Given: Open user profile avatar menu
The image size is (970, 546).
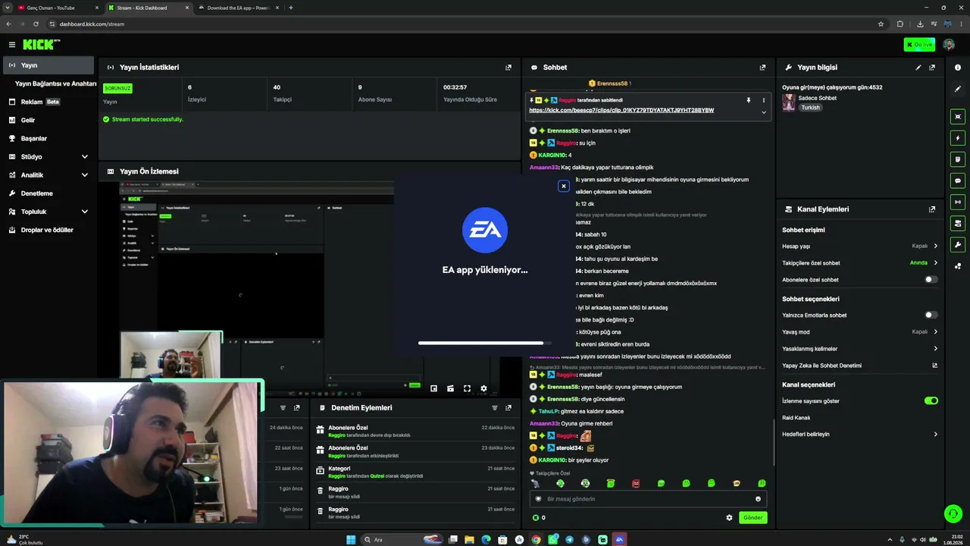Looking at the screenshot, I should click(x=949, y=45).
